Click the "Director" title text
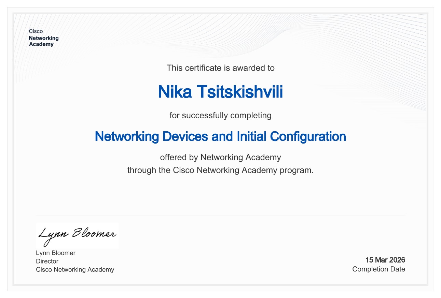 (x=47, y=261)
